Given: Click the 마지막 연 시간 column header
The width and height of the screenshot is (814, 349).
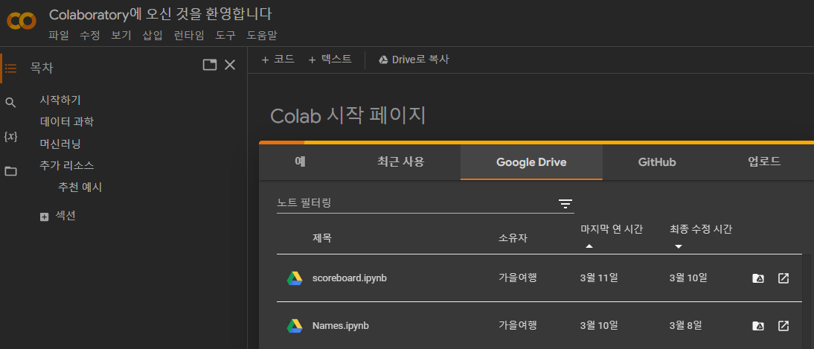Looking at the screenshot, I should pyautogui.click(x=612, y=229).
